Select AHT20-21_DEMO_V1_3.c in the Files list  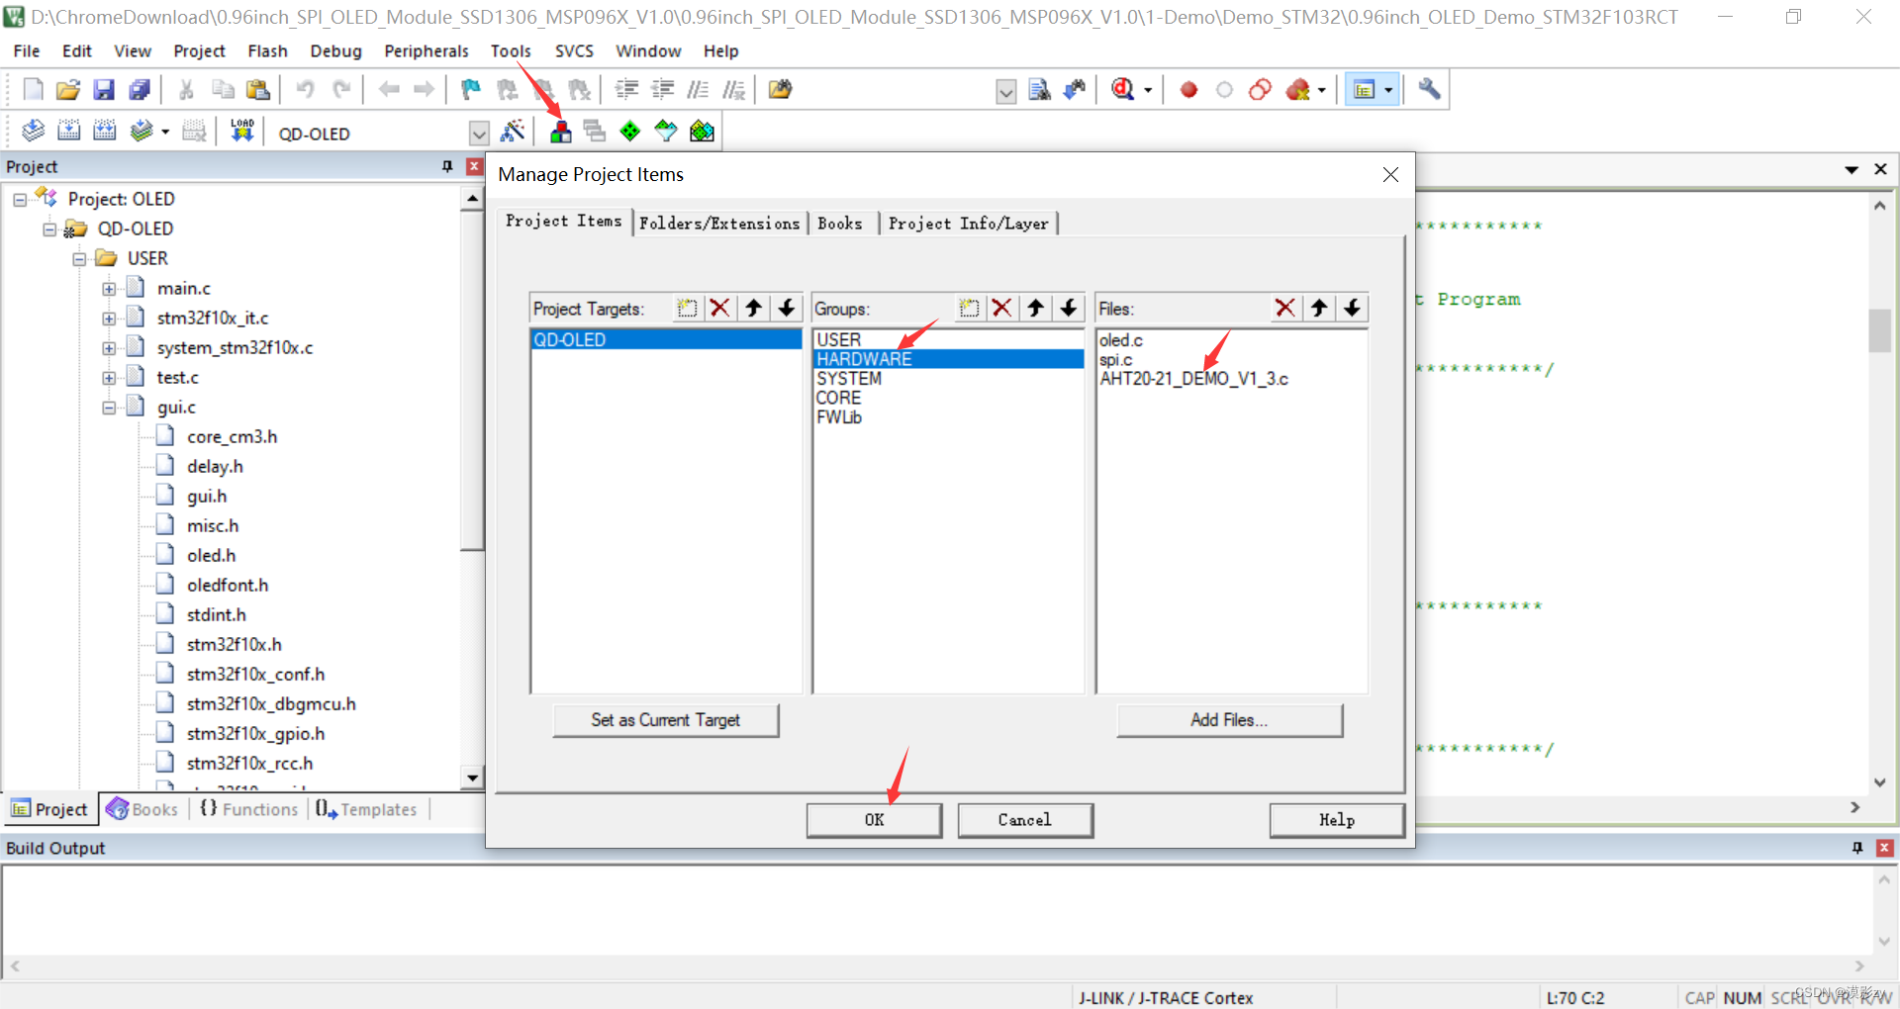1232,379
